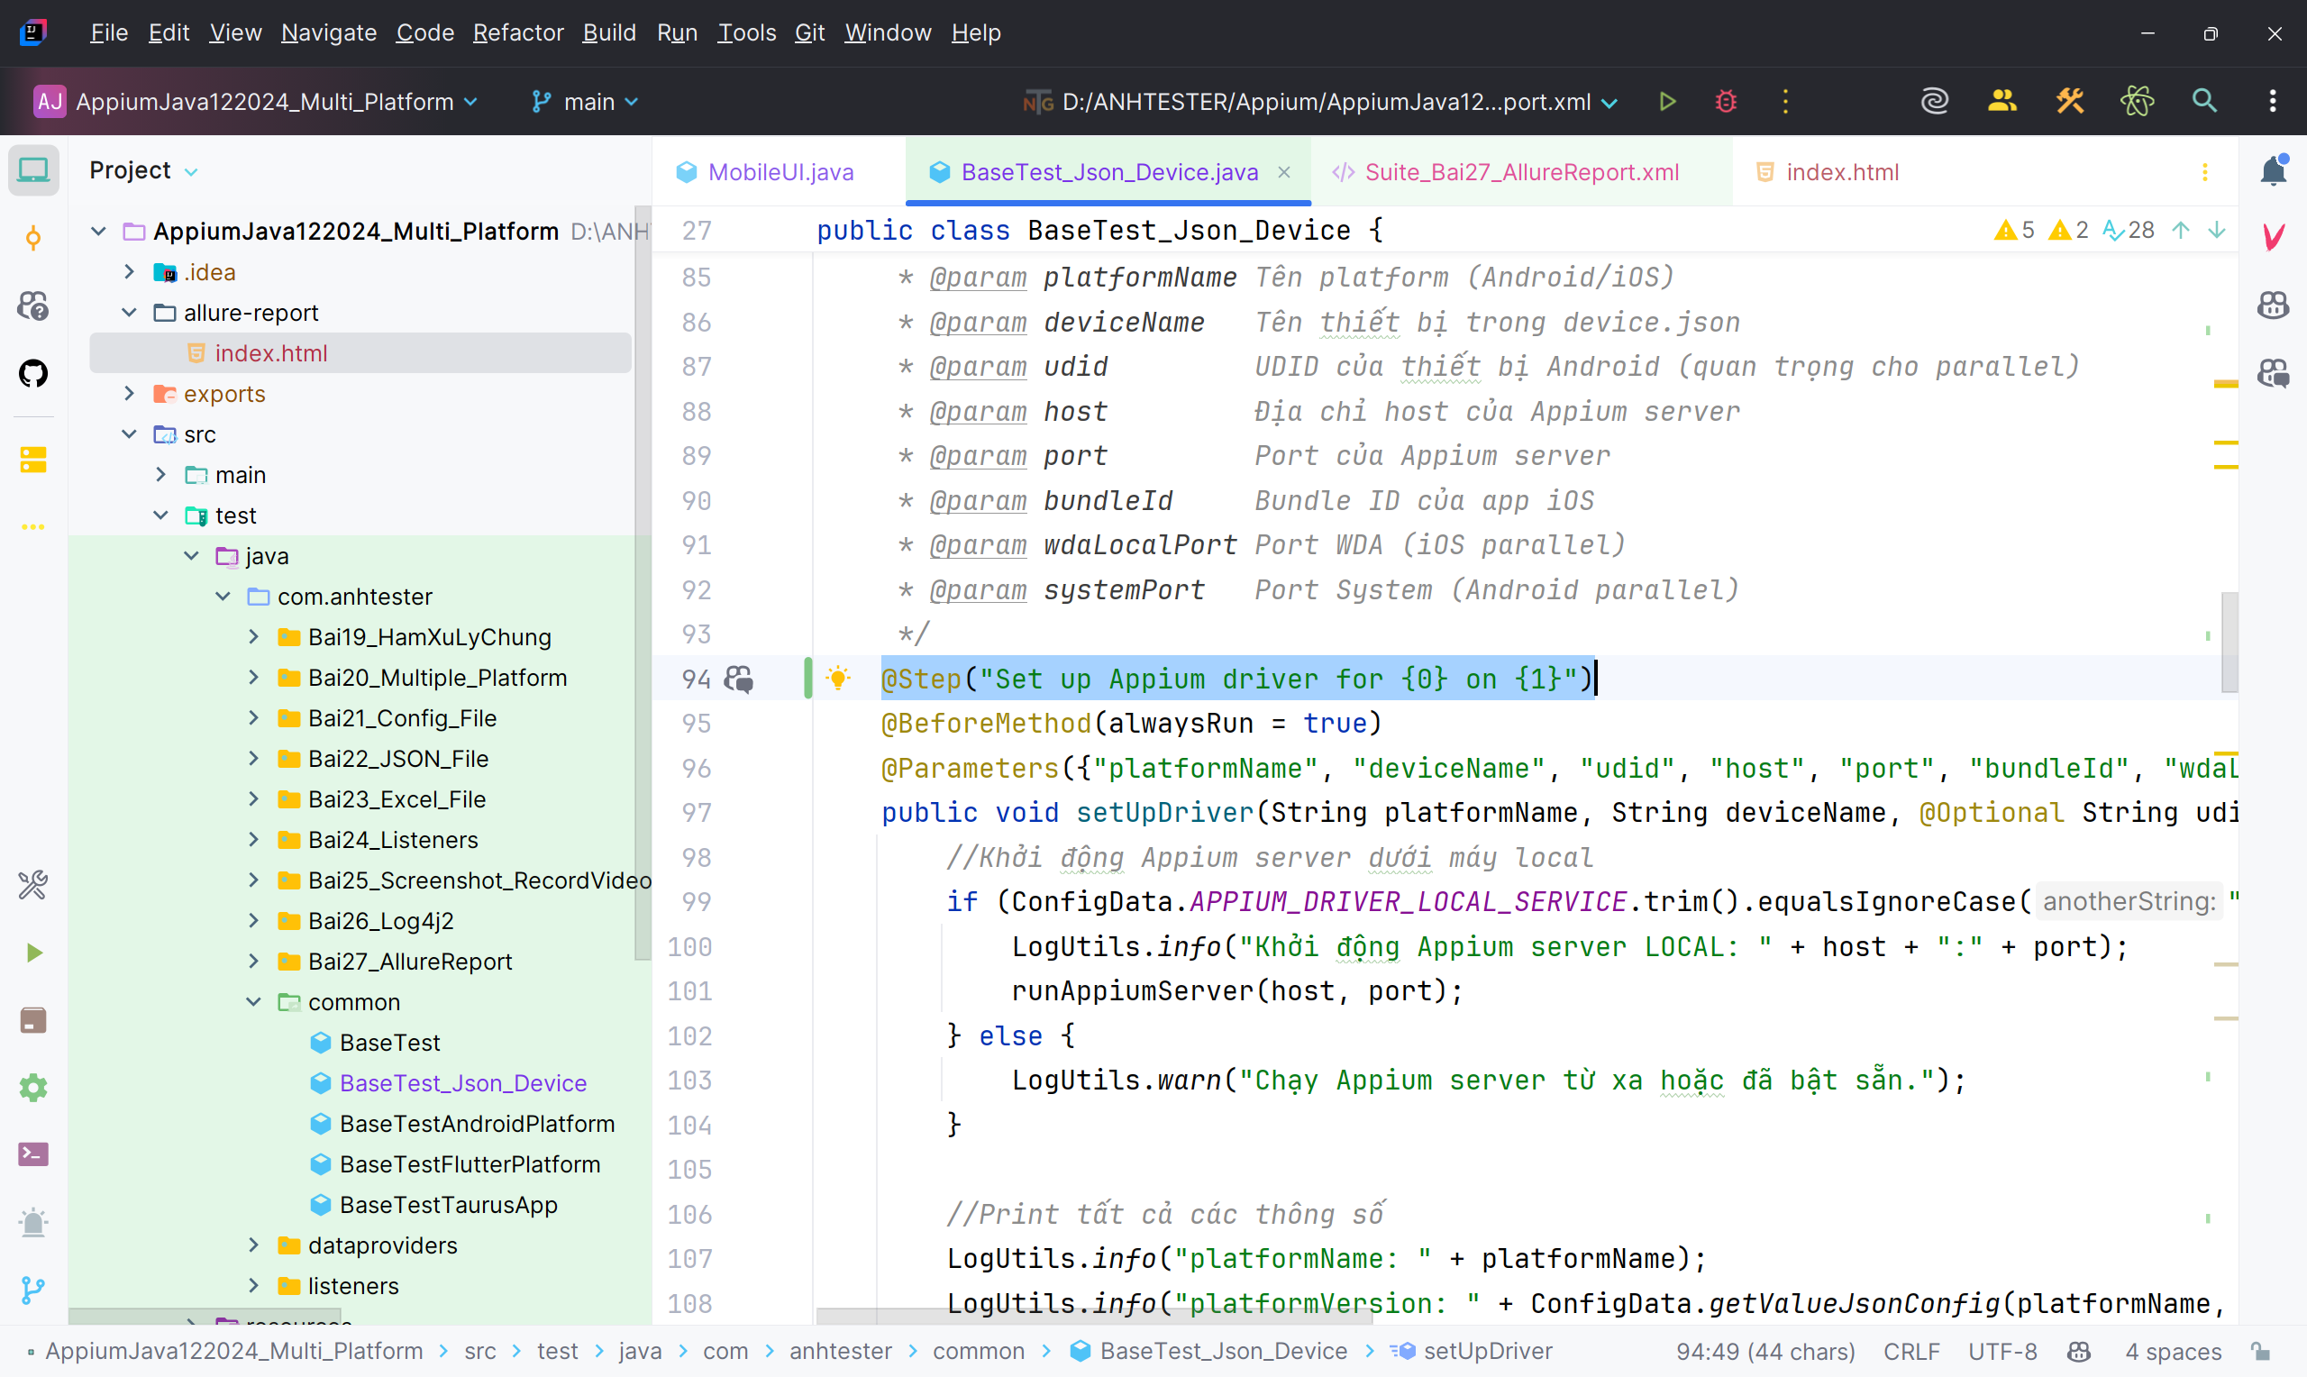Open the Terminal tool window icon
The width and height of the screenshot is (2307, 1377).
click(33, 1154)
